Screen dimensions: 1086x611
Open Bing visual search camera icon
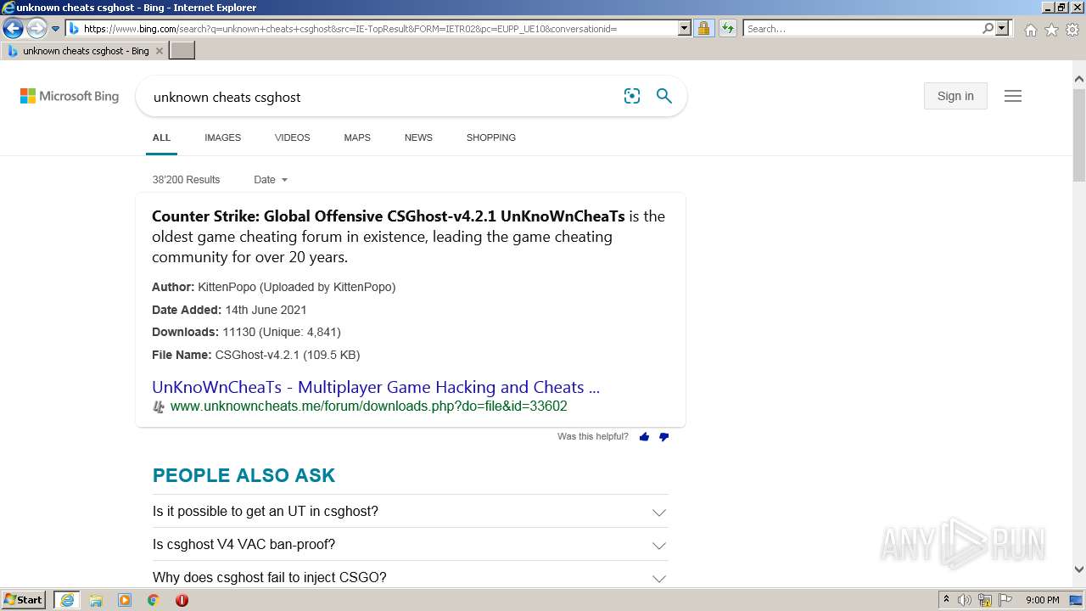click(632, 96)
